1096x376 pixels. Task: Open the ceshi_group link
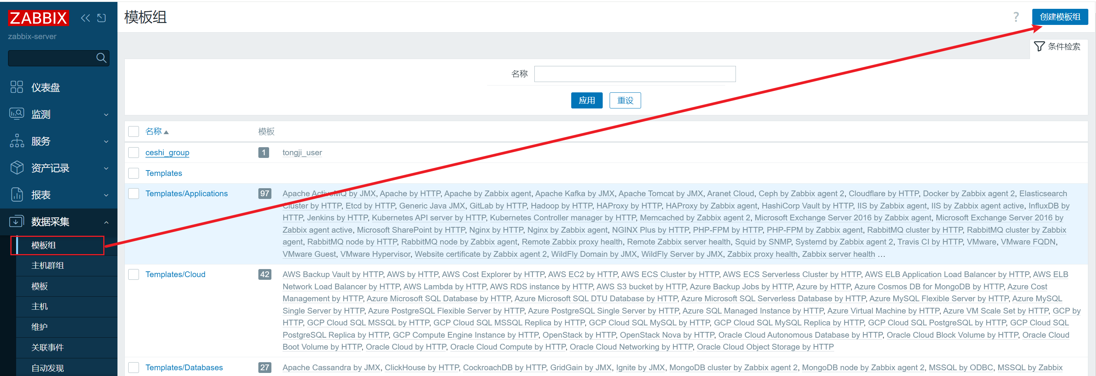click(167, 153)
